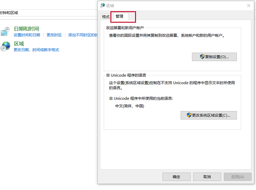Cancel the dialog with 取消
The height and width of the screenshot is (190, 256).
point(207,177)
